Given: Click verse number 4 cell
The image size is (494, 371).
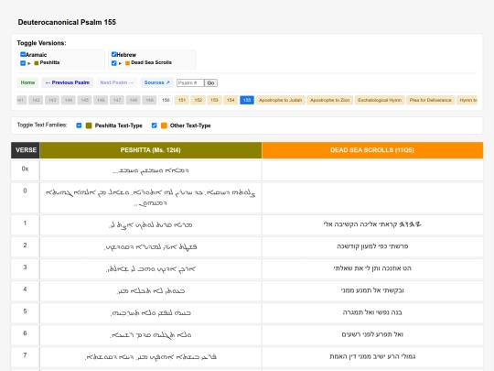Looking at the screenshot, I should tap(26, 291).
